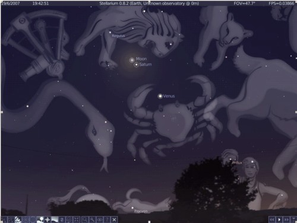Select the Venus planet marker
297x223 pixels.
pyautogui.click(x=160, y=96)
